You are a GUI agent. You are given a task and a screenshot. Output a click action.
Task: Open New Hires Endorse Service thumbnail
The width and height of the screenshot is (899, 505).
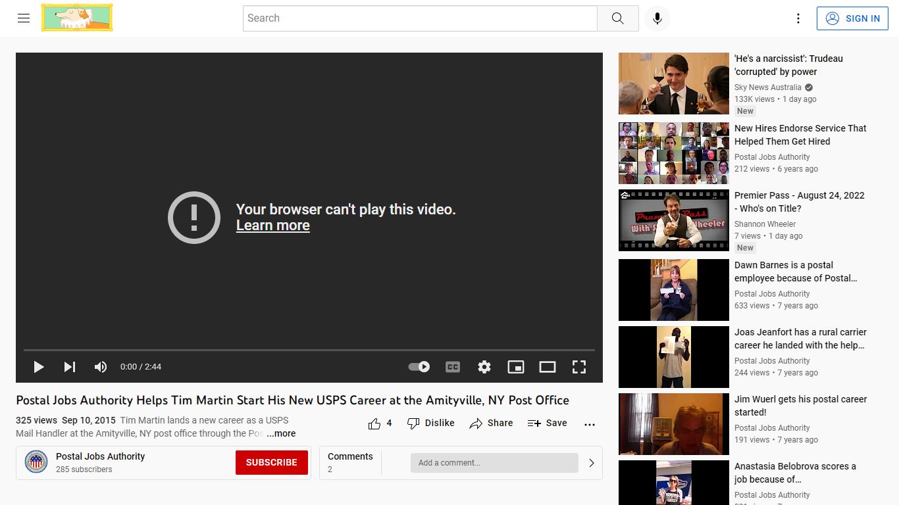pos(674,153)
